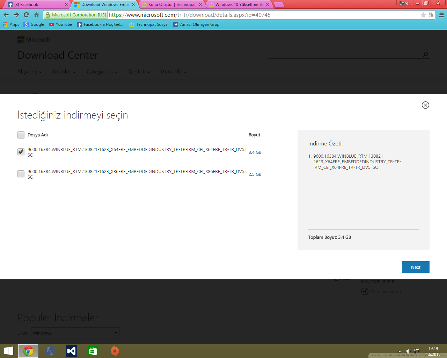Click the 2.5 GB size of the X86 file
447x358 pixels.
(255, 174)
